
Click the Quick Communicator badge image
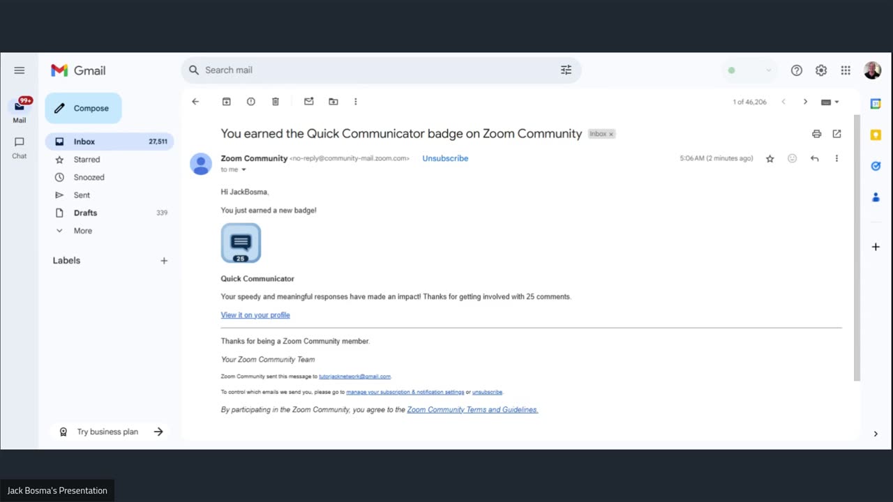point(241,243)
